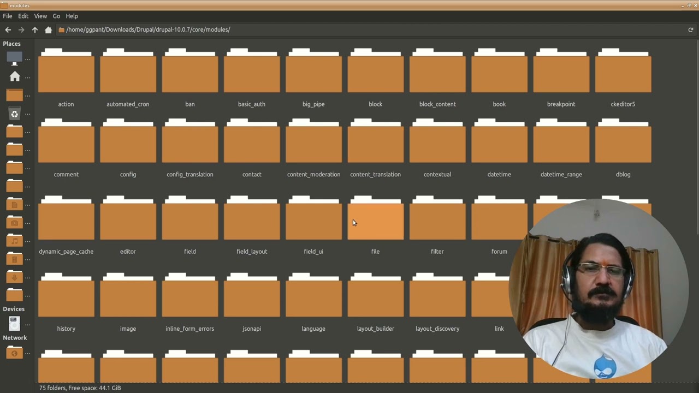Open Trash in the Places sidebar
This screenshot has width=699, height=393.
point(15,114)
